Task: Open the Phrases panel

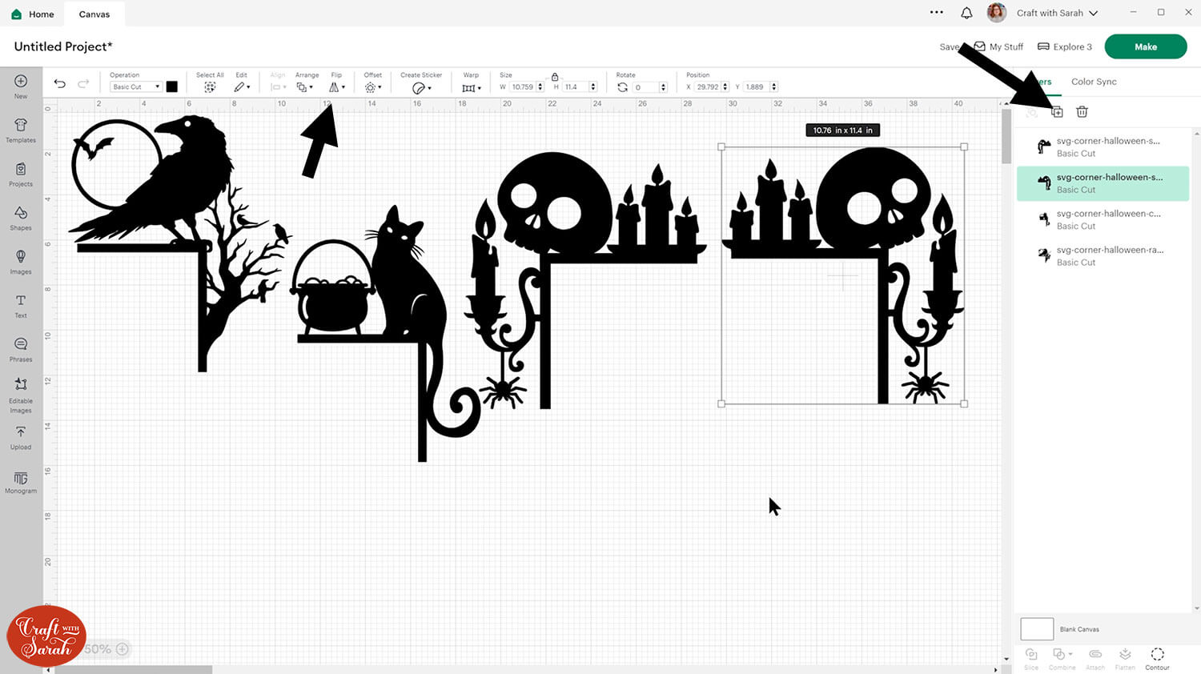Action: tap(21, 350)
